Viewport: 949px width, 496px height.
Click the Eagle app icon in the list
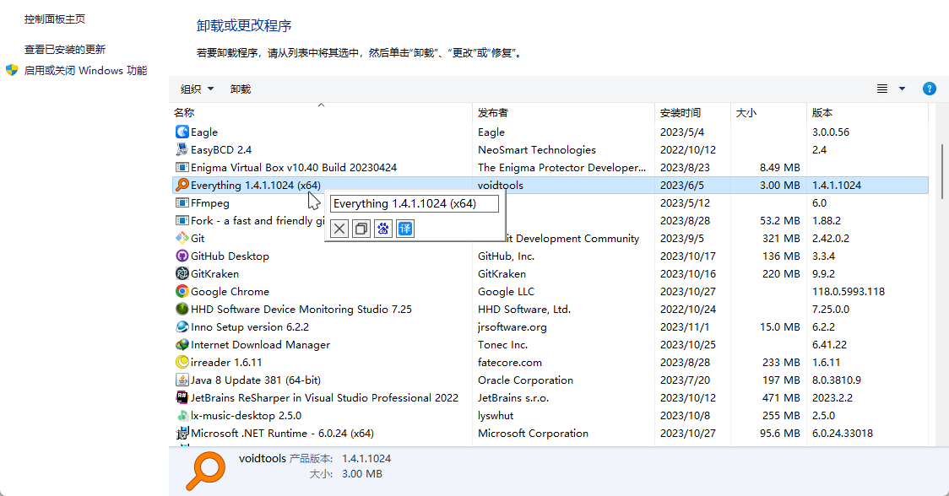pyautogui.click(x=182, y=132)
